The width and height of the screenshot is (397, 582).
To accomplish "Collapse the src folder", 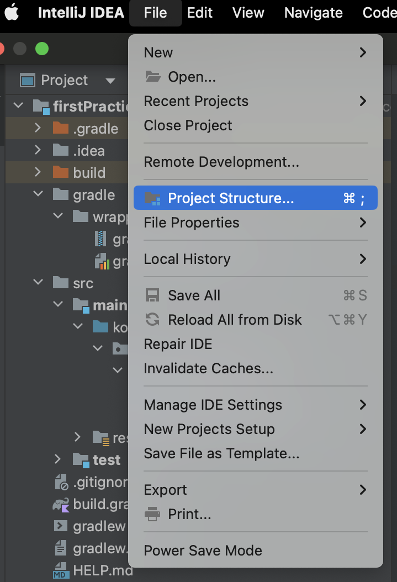I will [x=38, y=282].
